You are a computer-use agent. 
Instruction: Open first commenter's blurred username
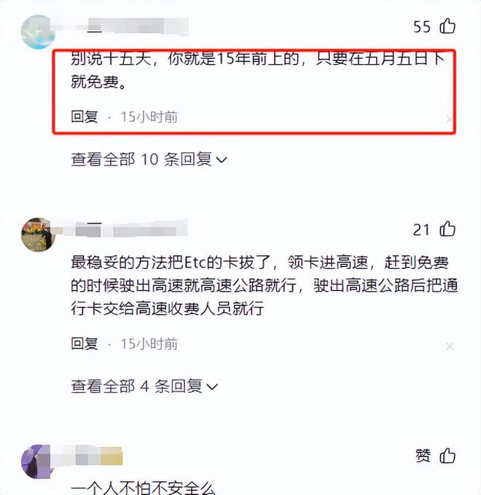138,27
